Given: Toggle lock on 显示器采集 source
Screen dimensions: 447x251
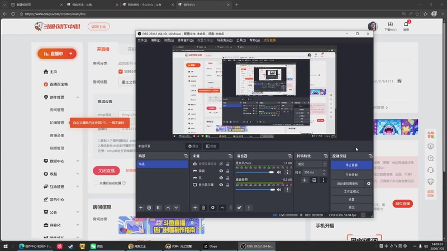Looking at the screenshot, I should (x=227, y=185).
